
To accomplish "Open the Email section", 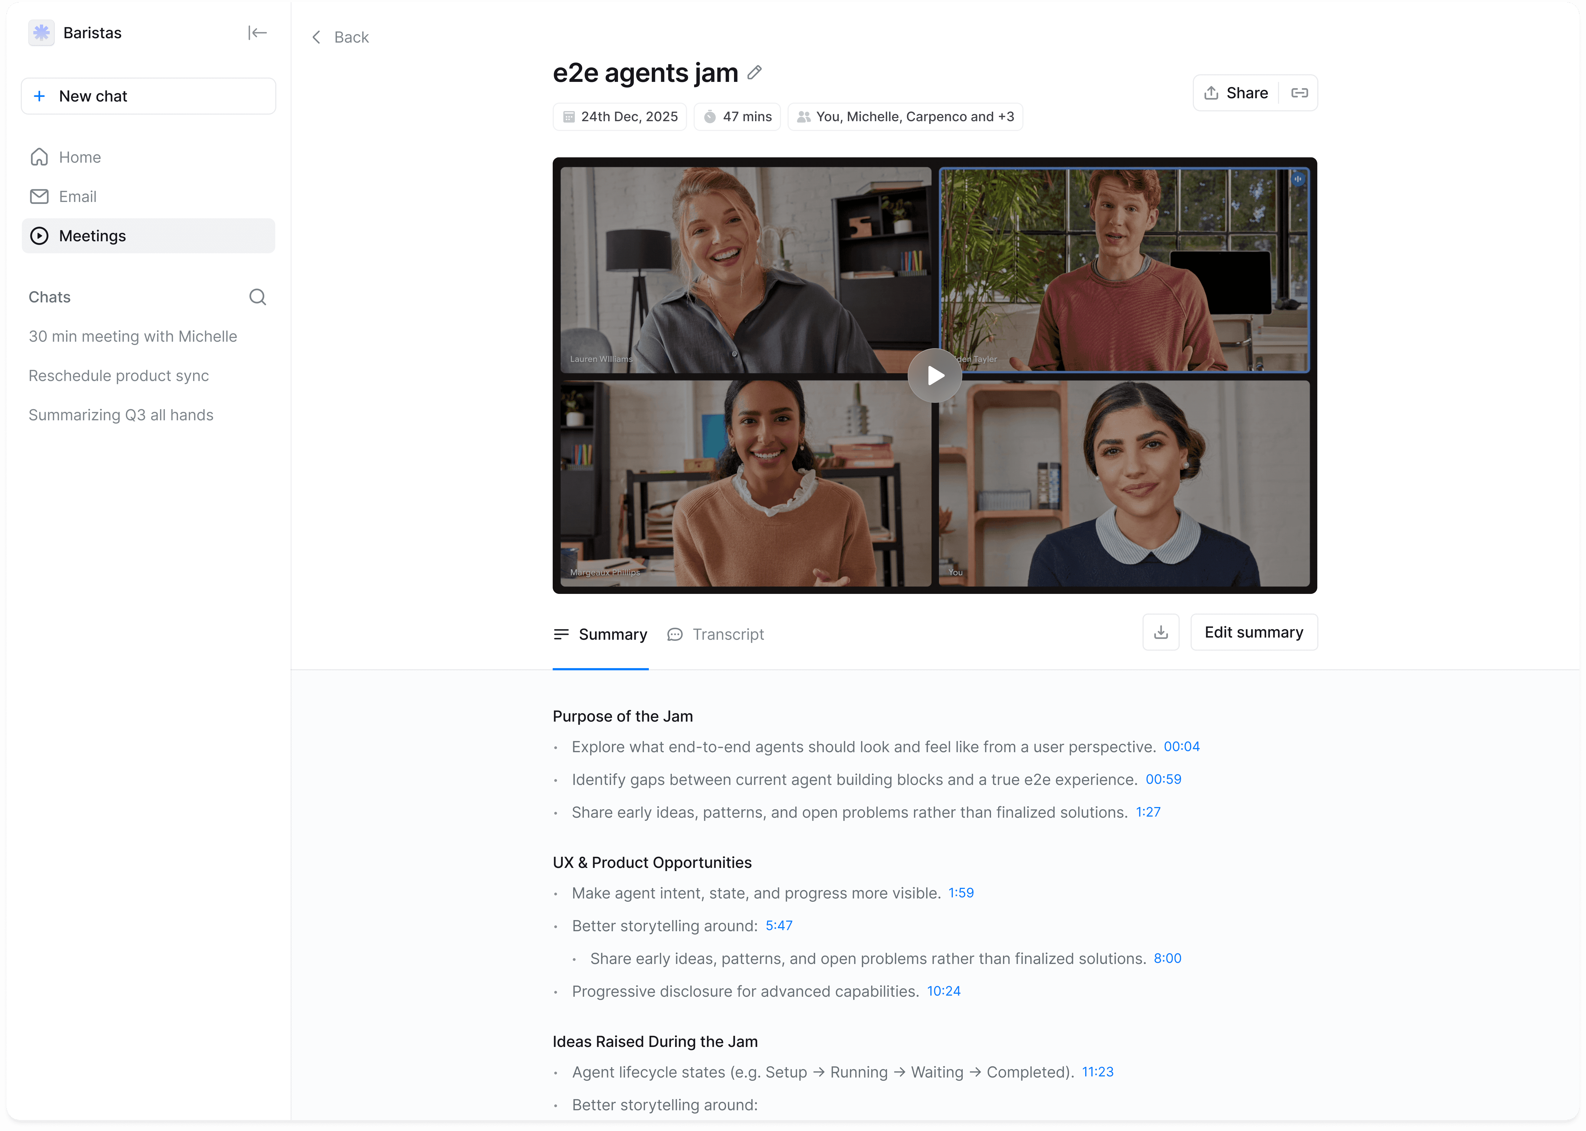I will [77, 197].
